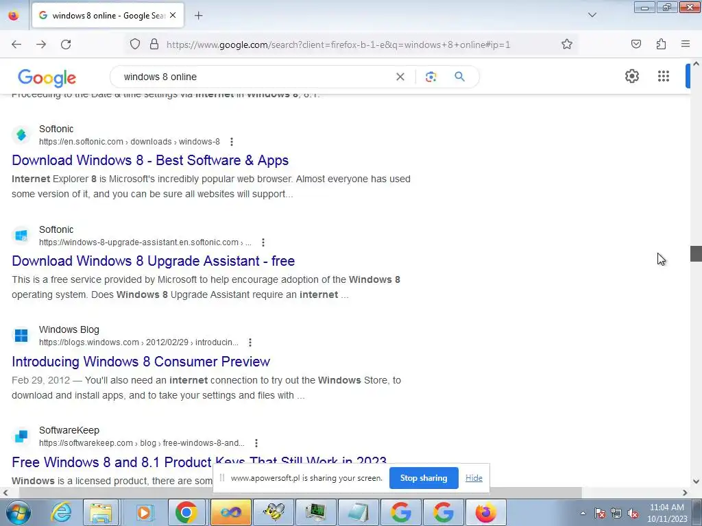Open the Windows Start menu
702x526 pixels.
click(17, 512)
